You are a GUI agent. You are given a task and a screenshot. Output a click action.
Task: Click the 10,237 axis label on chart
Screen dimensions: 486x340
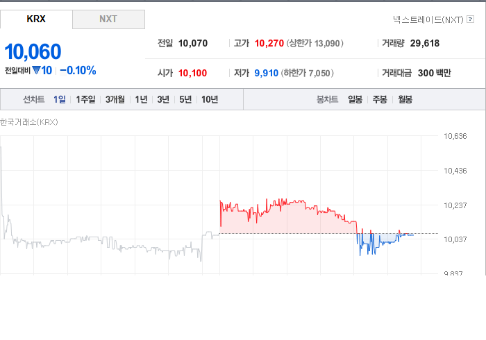pyautogui.click(x=455, y=205)
